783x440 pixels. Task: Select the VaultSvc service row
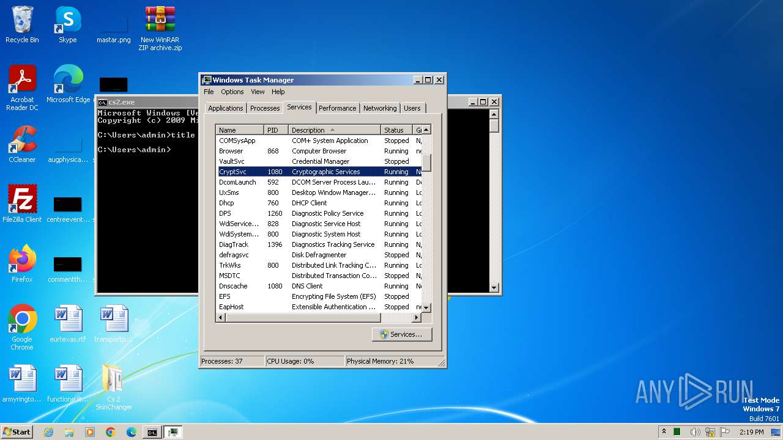[319, 161]
